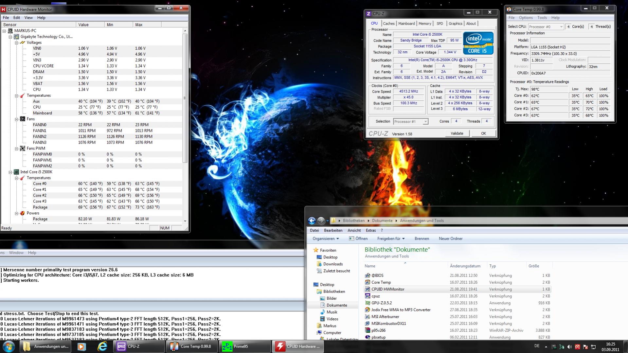Switch to CPUID Hardware Monitor taskbar button
The height and width of the screenshot is (353, 628).
pyautogui.click(x=298, y=346)
